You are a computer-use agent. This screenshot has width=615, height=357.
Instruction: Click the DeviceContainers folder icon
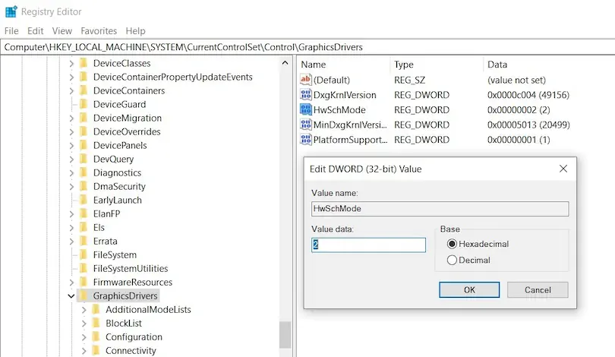coord(84,90)
